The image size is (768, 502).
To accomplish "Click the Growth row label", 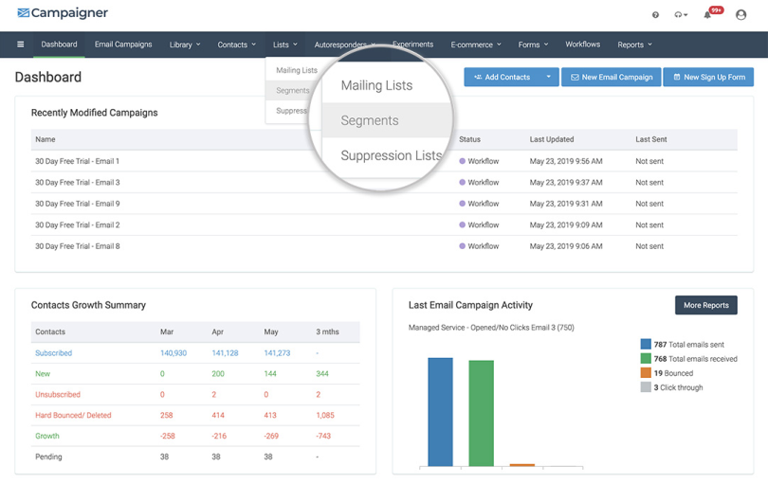I will (x=47, y=436).
